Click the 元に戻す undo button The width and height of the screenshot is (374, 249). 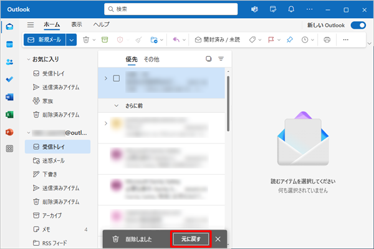click(x=191, y=239)
